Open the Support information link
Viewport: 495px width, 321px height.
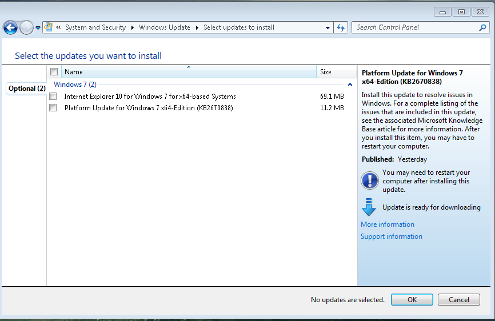(392, 236)
